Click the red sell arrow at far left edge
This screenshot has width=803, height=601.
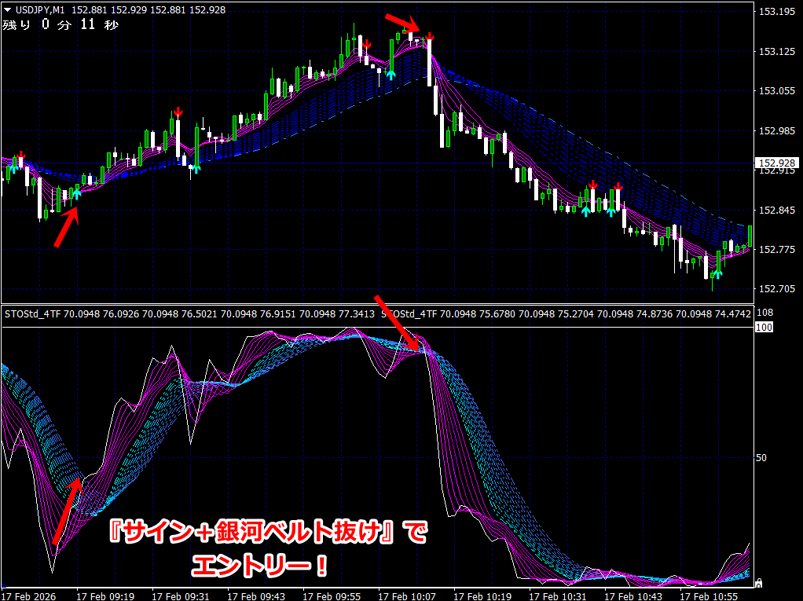point(21,154)
